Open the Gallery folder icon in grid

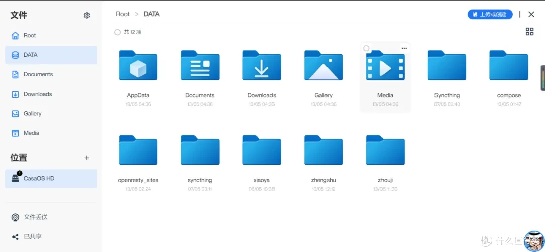(x=323, y=65)
